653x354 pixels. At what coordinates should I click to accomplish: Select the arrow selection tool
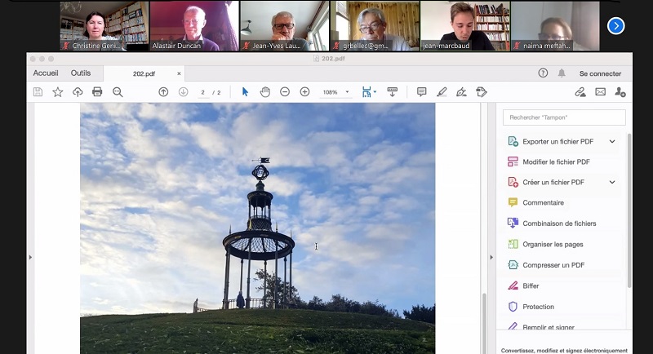[x=245, y=92]
